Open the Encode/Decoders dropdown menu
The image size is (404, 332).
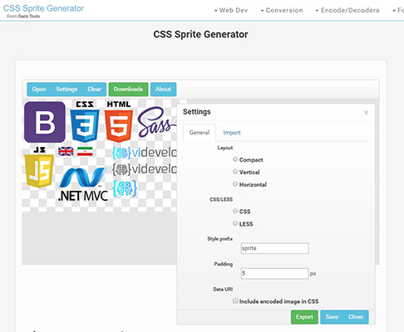(x=347, y=10)
